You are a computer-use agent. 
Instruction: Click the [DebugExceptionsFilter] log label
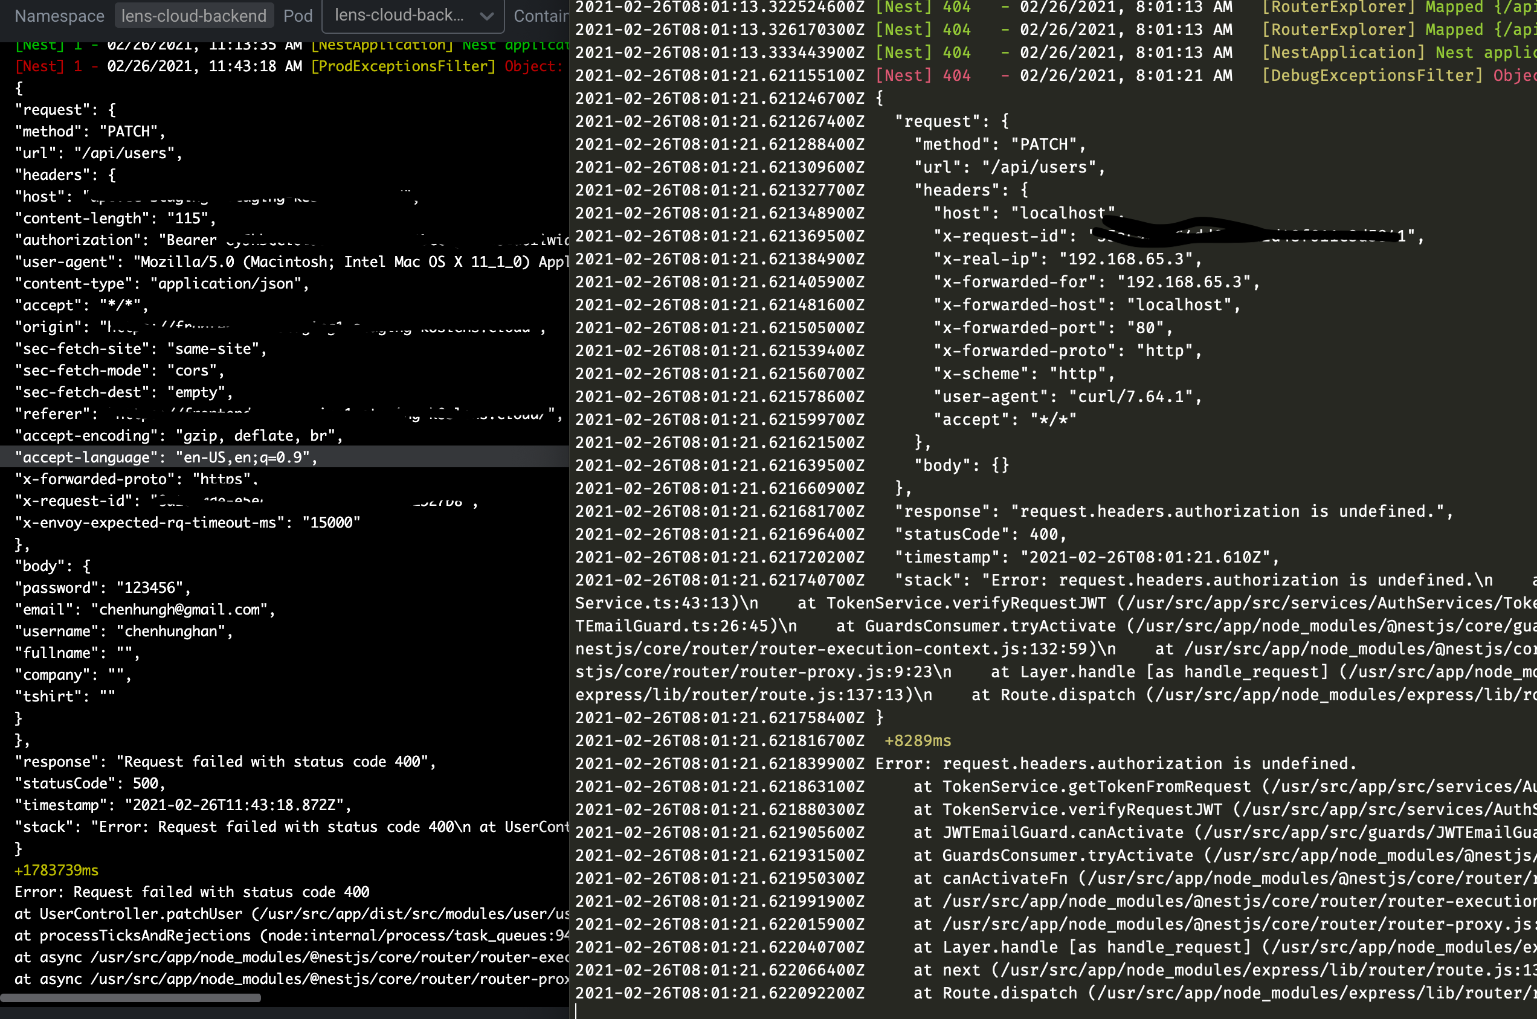1373,75
